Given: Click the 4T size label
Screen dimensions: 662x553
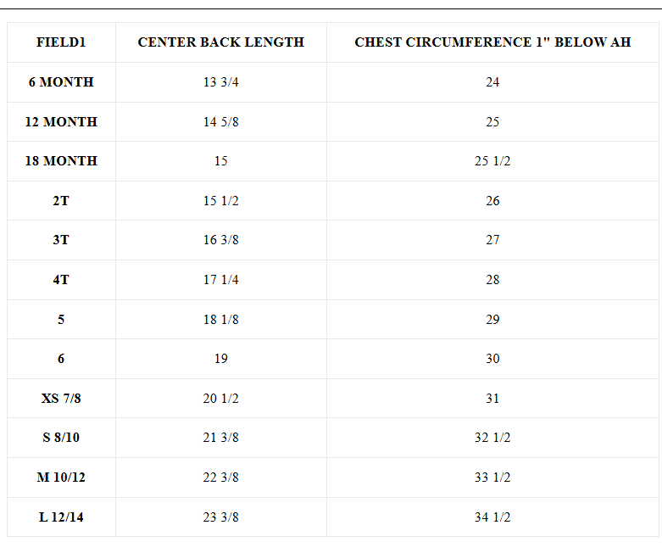Looking at the screenshot, I should (61, 280).
